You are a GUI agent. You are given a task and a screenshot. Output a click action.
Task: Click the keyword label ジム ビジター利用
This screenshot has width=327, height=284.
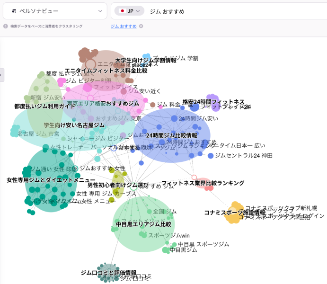click(x=88, y=80)
